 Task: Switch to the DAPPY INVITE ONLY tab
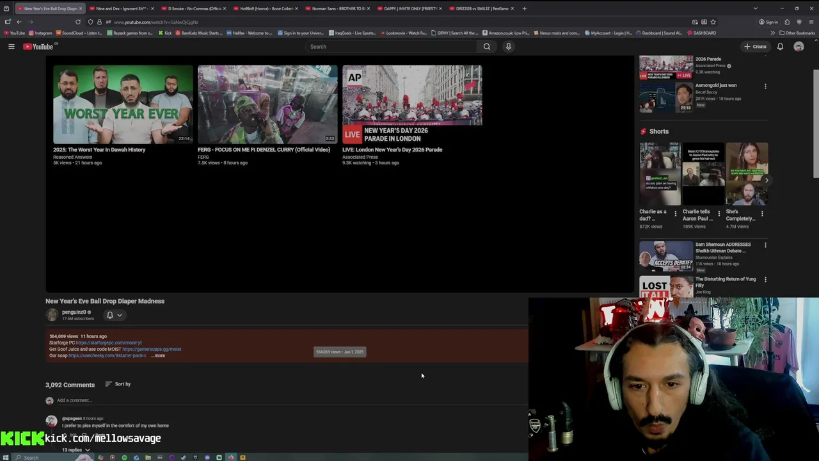pos(411,8)
